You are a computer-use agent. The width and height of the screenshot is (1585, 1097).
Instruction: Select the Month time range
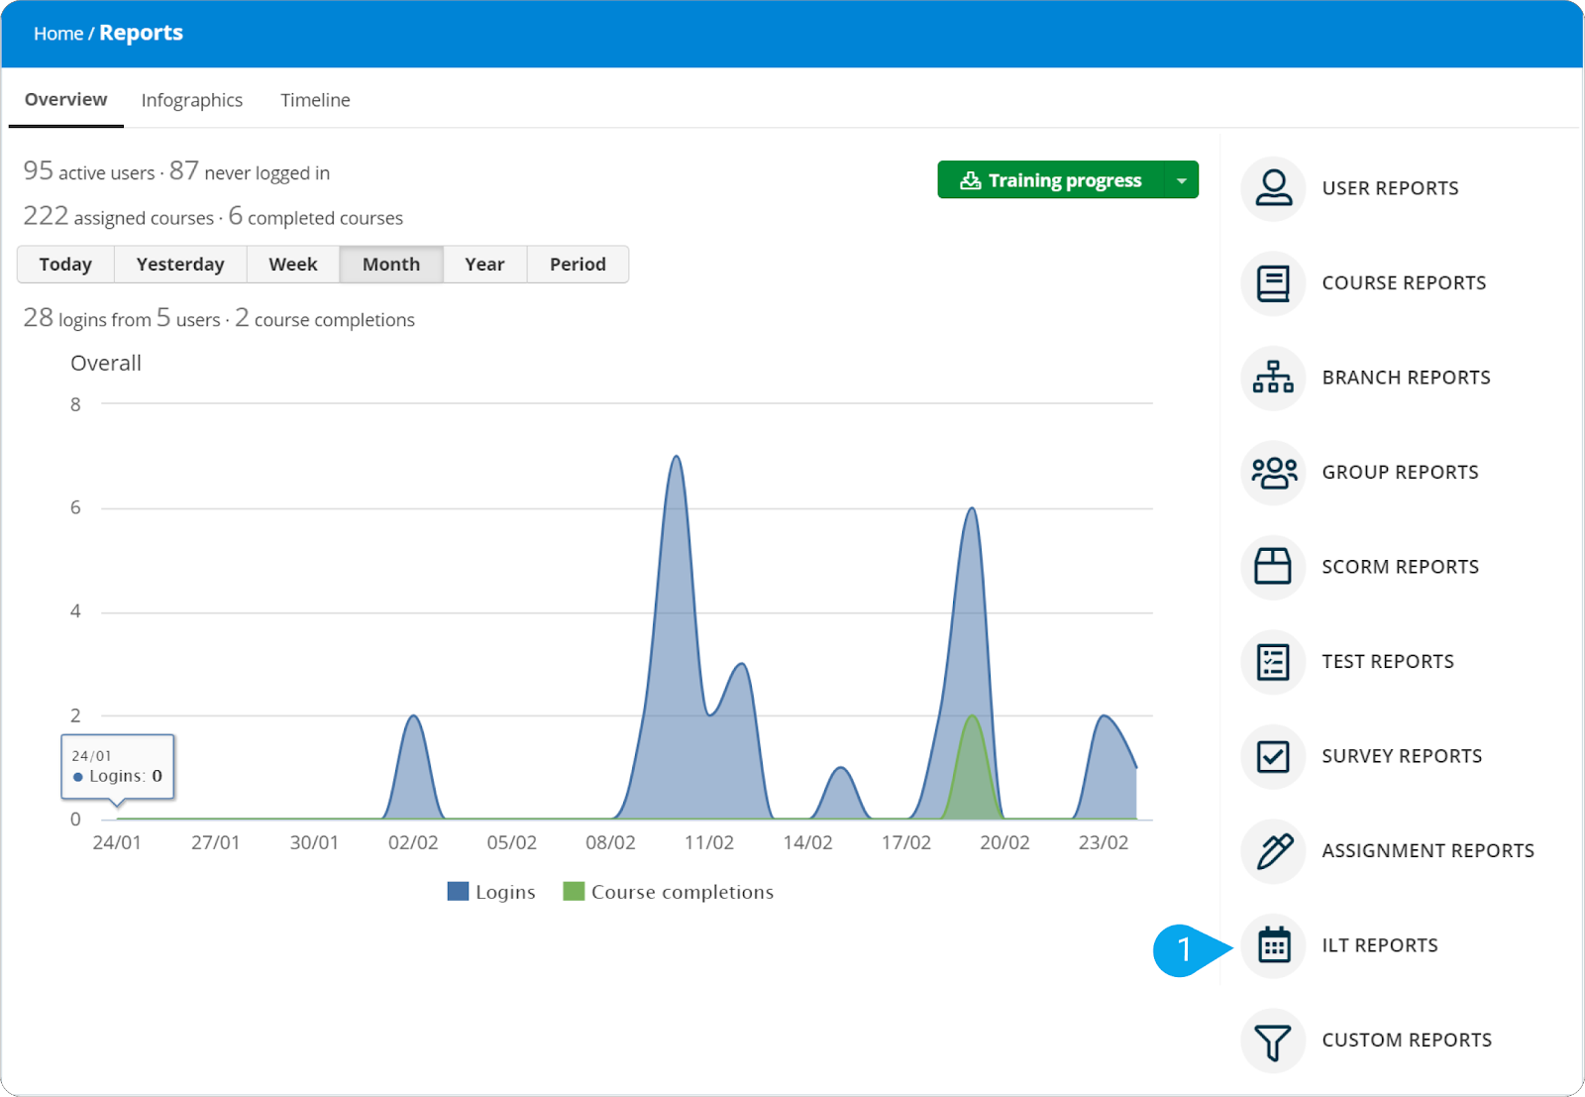tap(391, 265)
